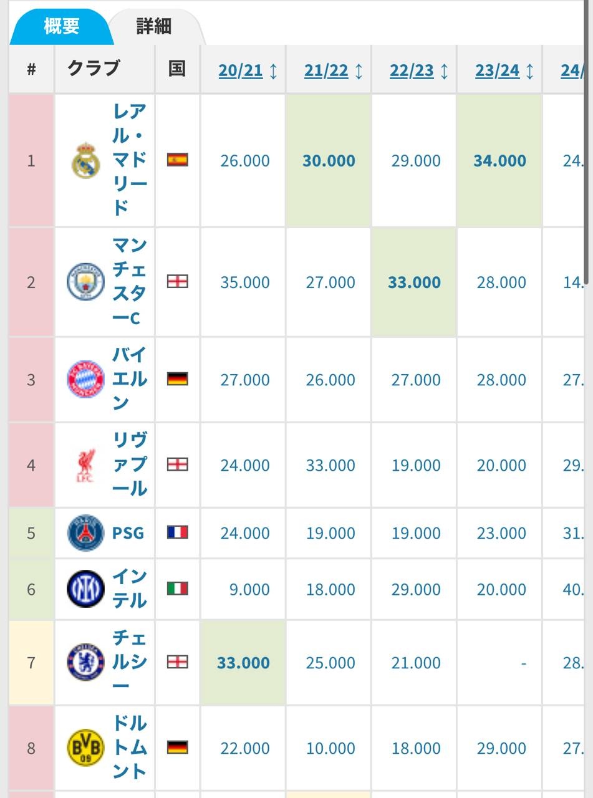Click the Inter Milan club crest
Viewport: 593px width, 798px height.
(x=86, y=589)
